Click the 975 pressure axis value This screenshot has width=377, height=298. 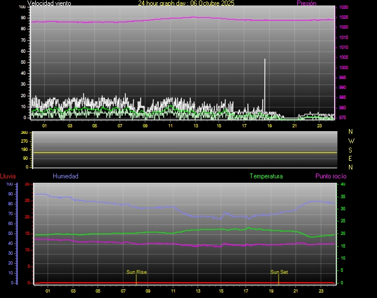click(343, 117)
